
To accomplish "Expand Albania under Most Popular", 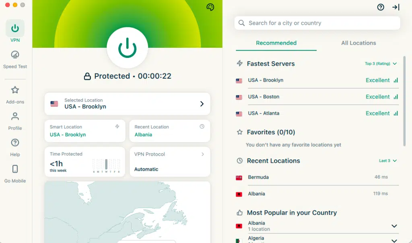I will tap(394, 226).
